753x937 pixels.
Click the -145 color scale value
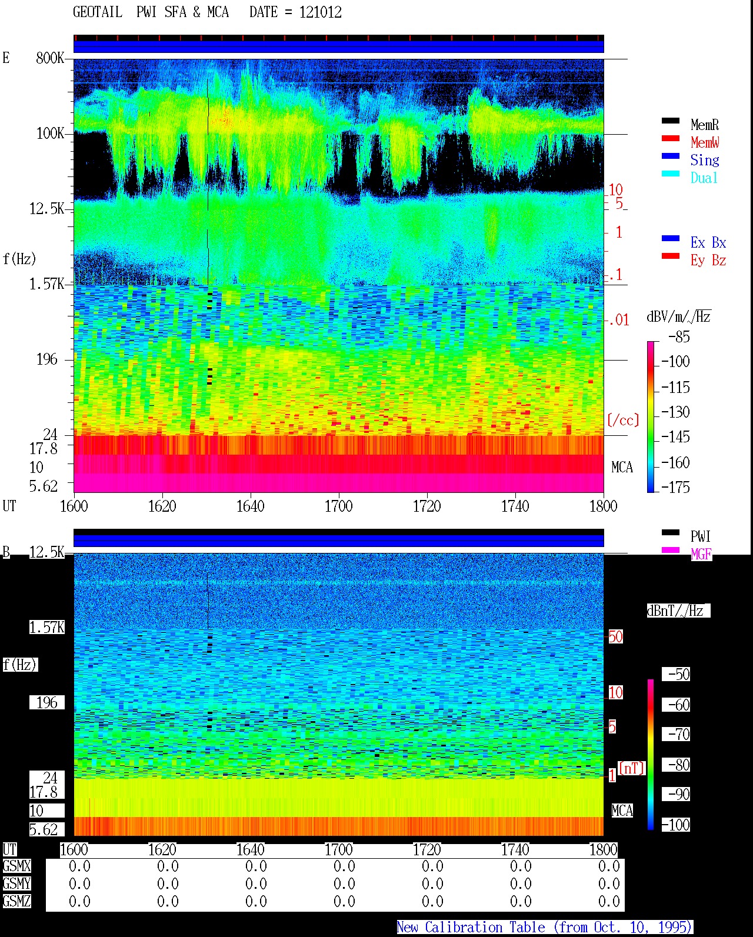[x=675, y=437]
